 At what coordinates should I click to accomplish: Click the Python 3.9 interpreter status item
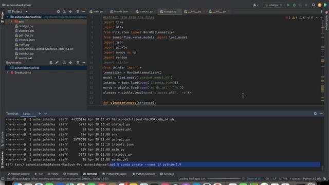tap(312, 179)
